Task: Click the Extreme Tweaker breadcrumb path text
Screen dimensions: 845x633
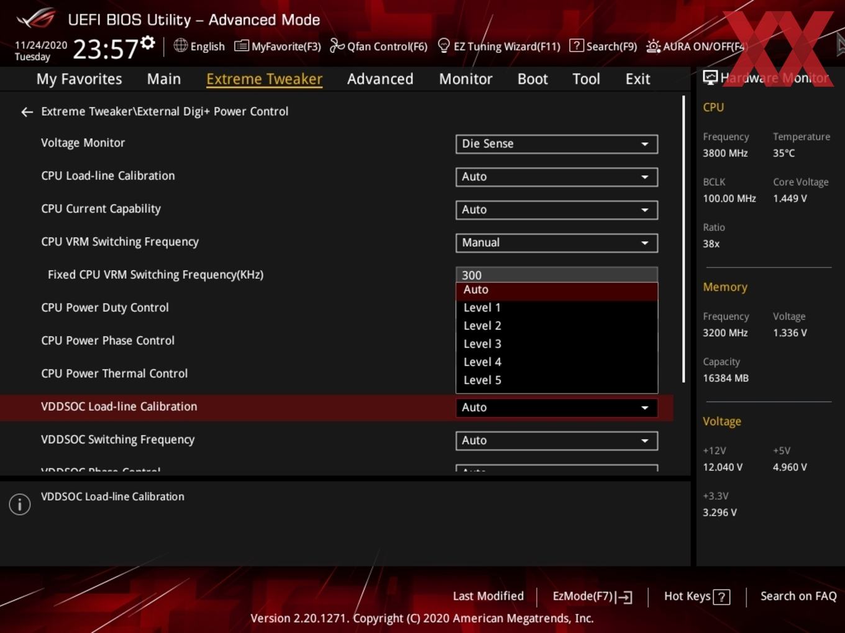Action: point(165,112)
